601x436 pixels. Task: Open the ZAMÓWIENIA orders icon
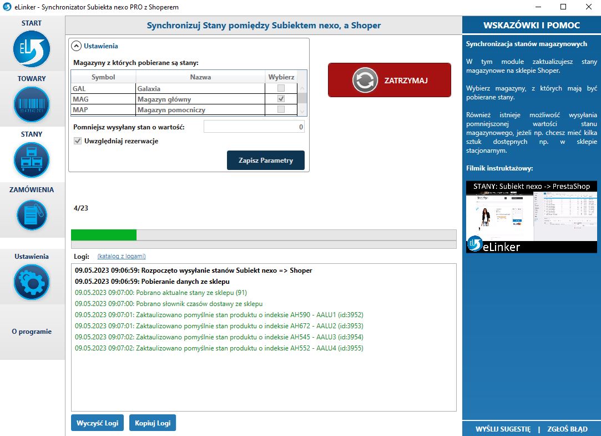tap(32, 215)
